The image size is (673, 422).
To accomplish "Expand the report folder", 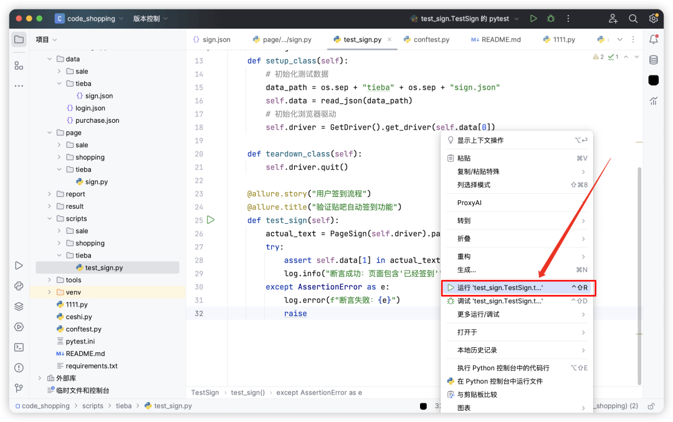I will (x=50, y=194).
